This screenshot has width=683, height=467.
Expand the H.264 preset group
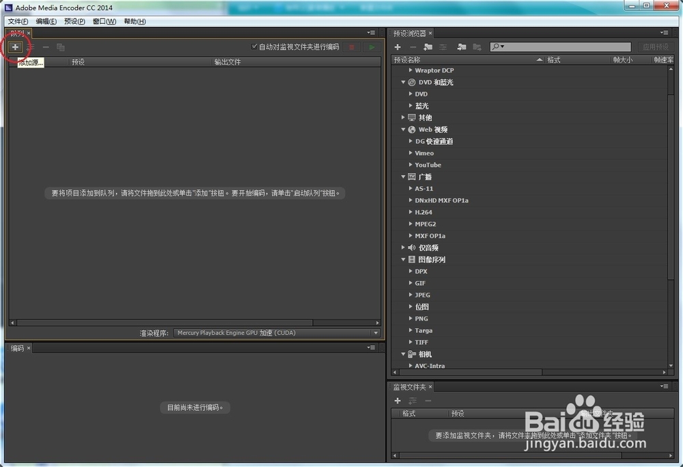pyautogui.click(x=410, y=212)
